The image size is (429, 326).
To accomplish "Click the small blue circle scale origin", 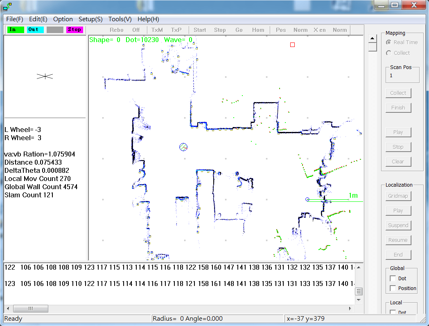I will (307, 200).
